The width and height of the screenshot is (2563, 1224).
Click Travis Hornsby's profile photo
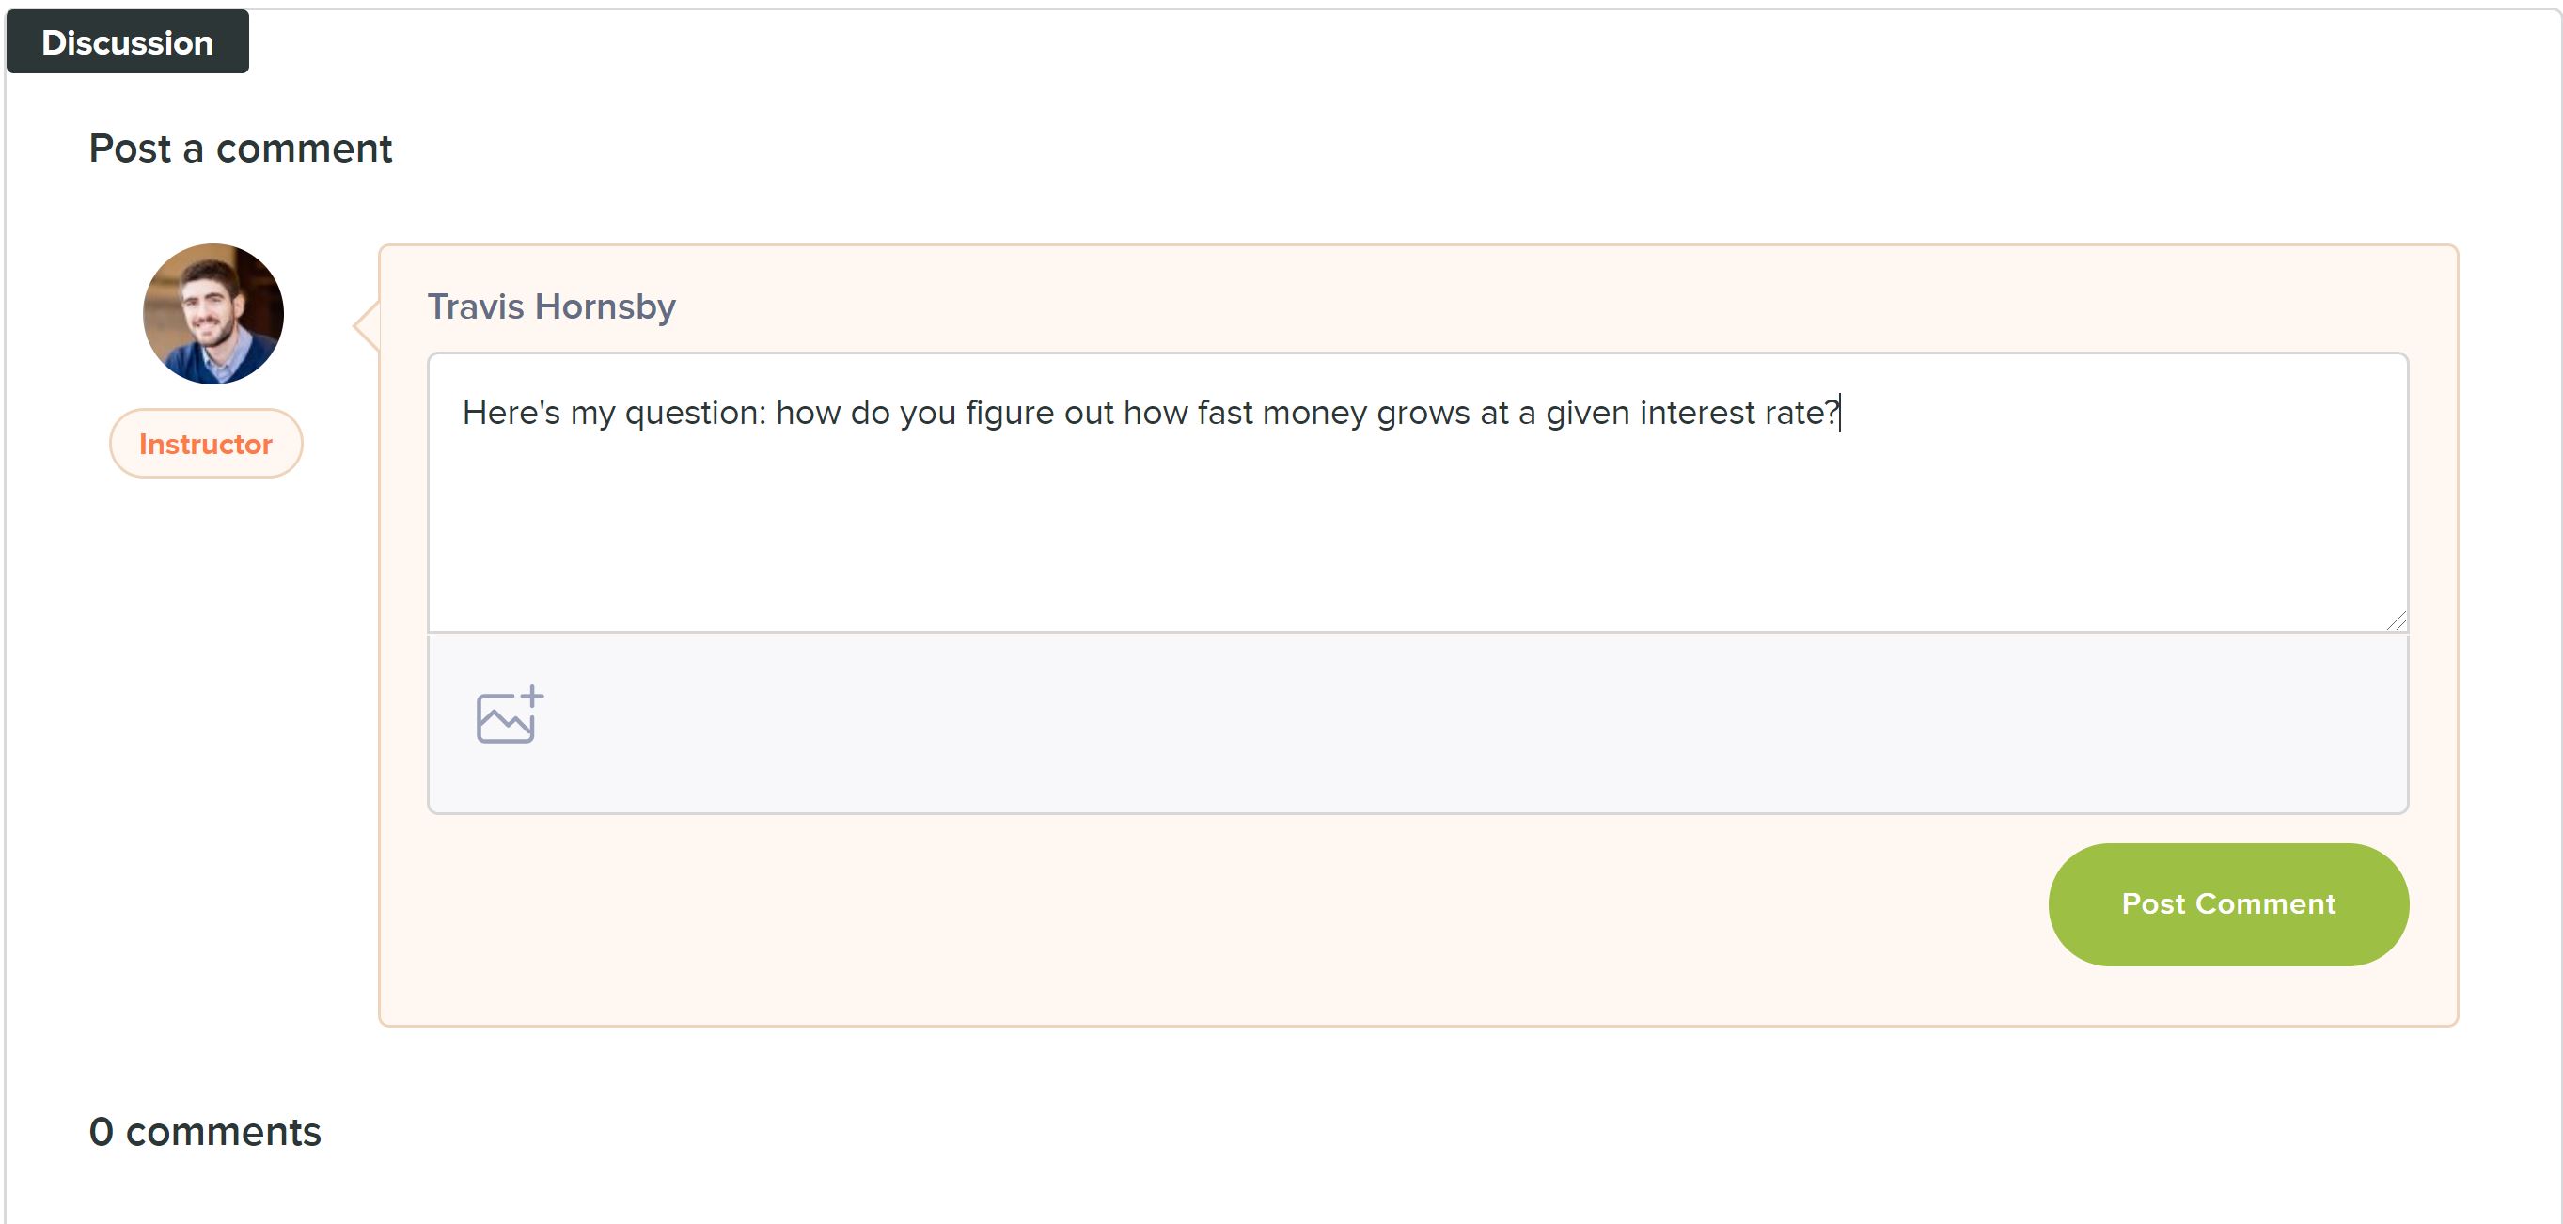pos(212,313)
